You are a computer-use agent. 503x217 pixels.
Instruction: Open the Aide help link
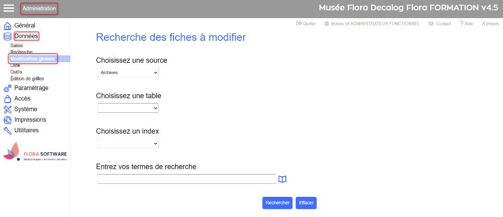point(466,24)
